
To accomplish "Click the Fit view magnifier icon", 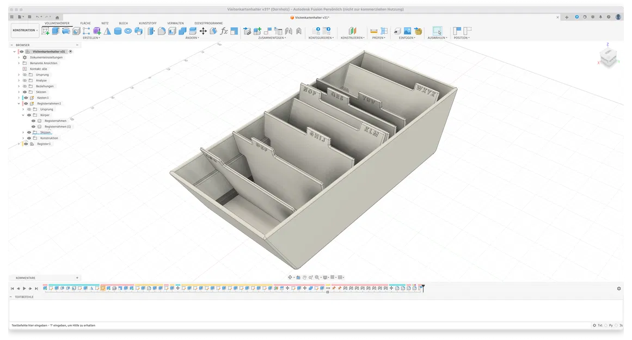I will pos(317,277).
